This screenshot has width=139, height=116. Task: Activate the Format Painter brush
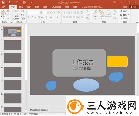click(x=8, y=18)
